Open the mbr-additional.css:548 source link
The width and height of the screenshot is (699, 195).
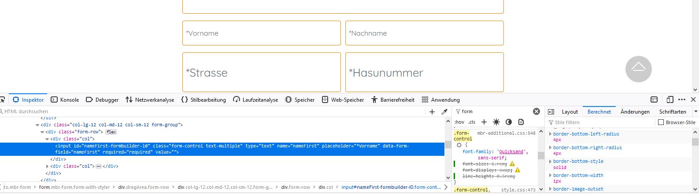point(506,133)
